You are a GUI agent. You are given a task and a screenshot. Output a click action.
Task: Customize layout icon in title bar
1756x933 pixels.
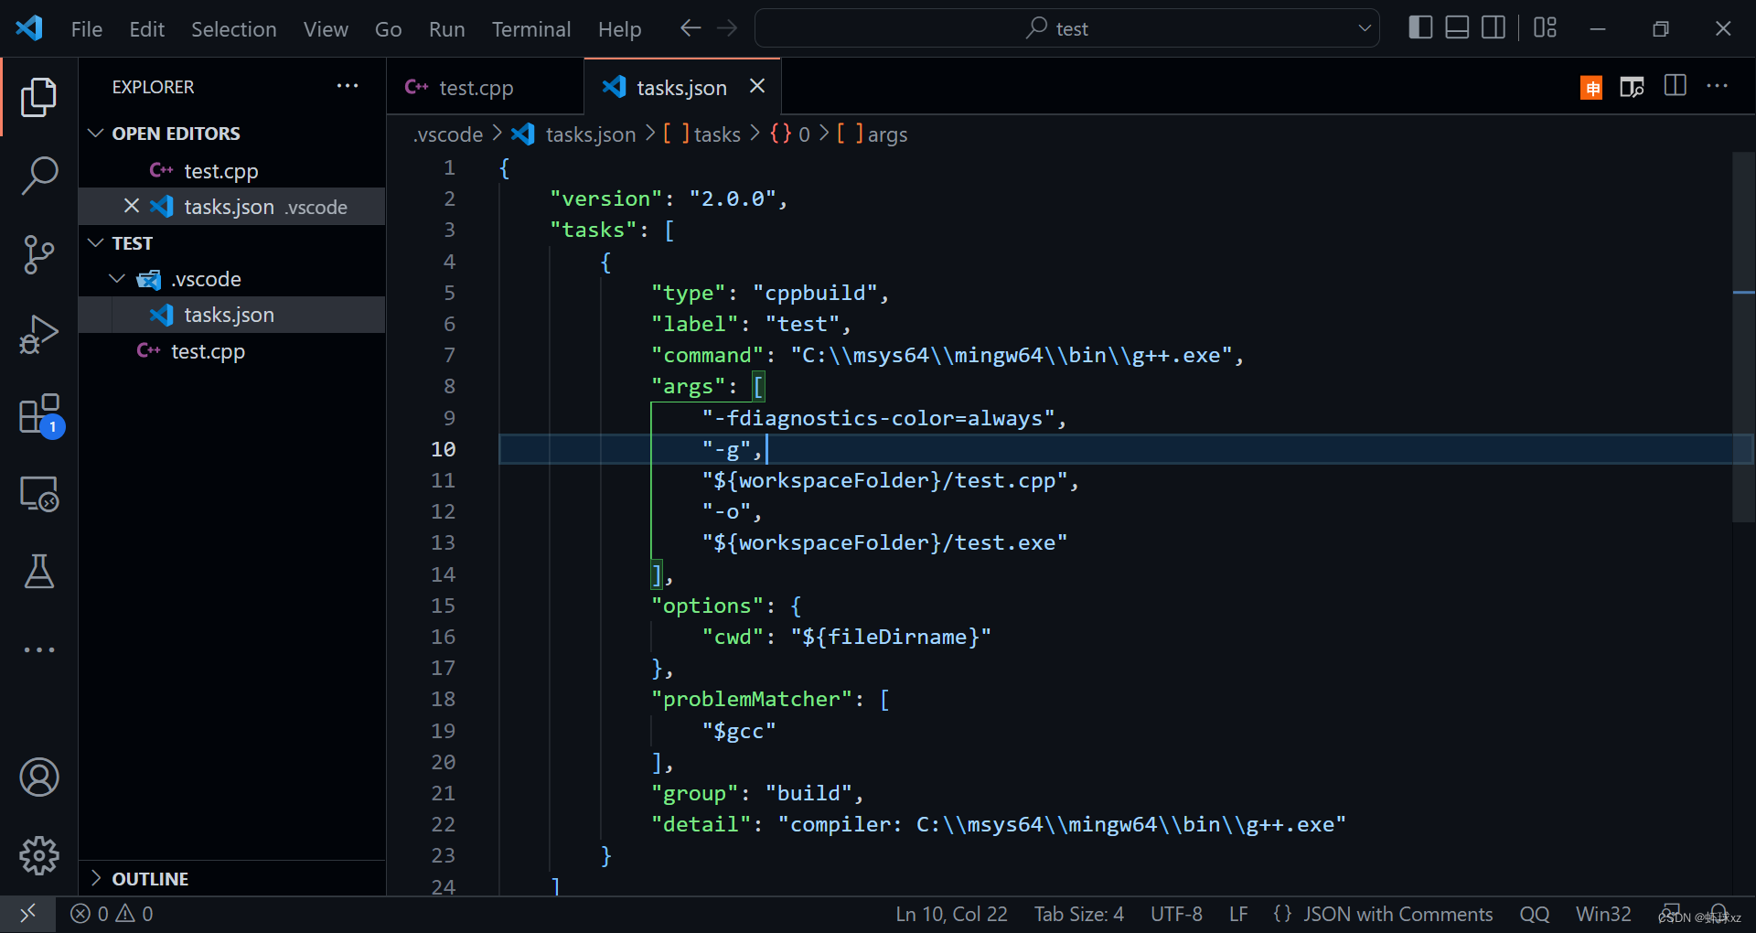pyautogui.click(x=1545, y=28)
